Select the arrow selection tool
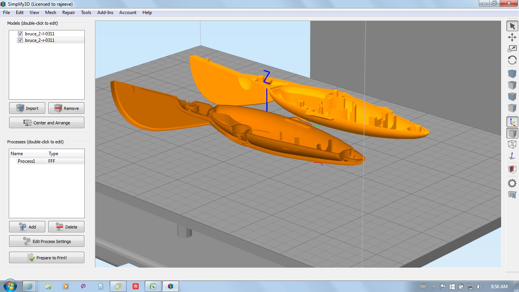519x292 pixels. tap(512, 26)
